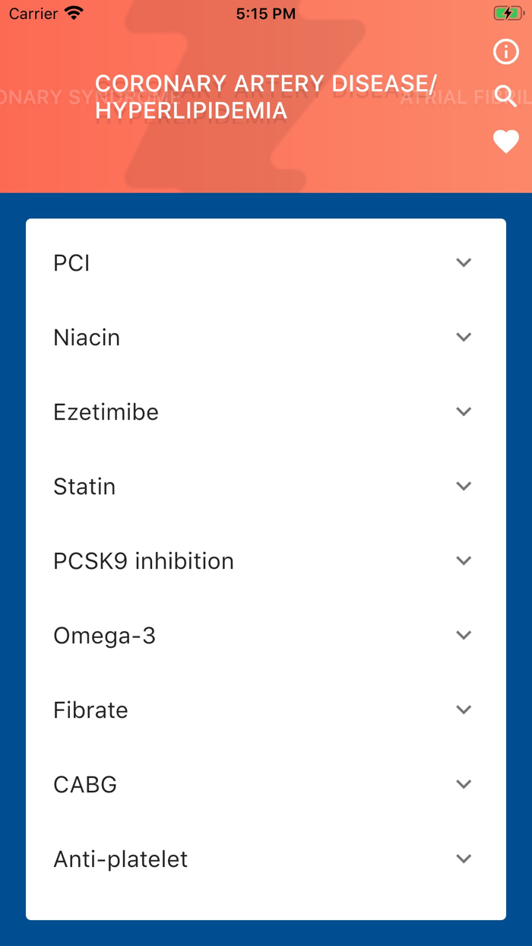532x946 pixels.
Task: Tap the search magnifier icon
Action: [505, 97]
